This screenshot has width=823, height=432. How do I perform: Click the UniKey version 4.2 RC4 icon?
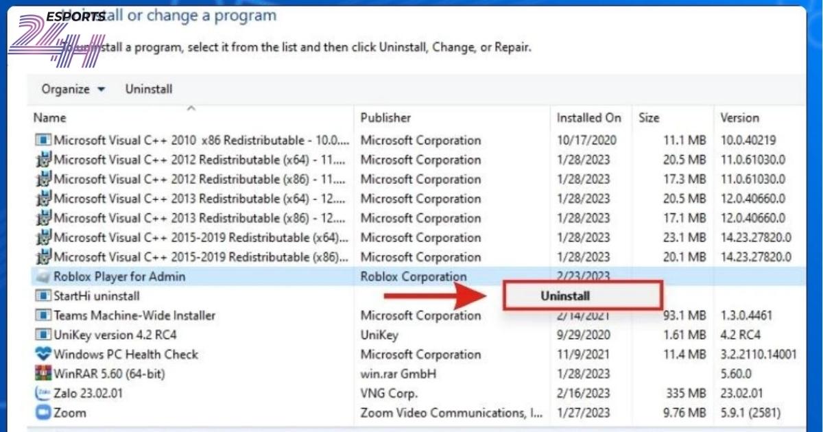click(43, 335)
